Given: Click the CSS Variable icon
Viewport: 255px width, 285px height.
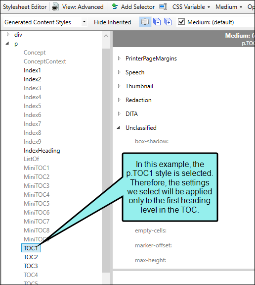Looking at the screenshot, I should click(x=163, y=7).
